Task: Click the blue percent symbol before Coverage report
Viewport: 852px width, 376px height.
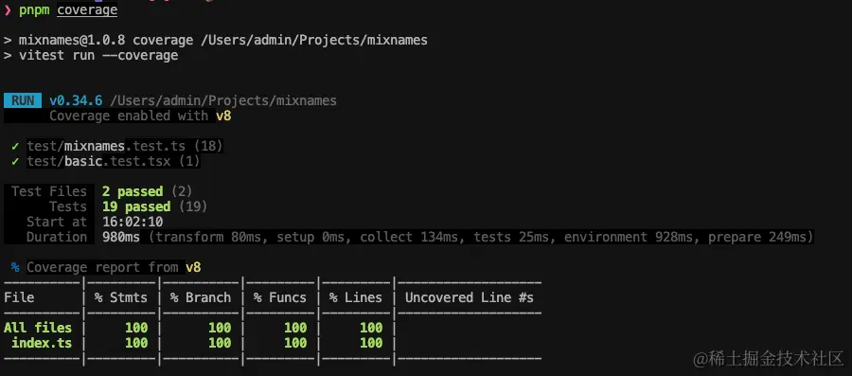Action: [x=15, y=267]
